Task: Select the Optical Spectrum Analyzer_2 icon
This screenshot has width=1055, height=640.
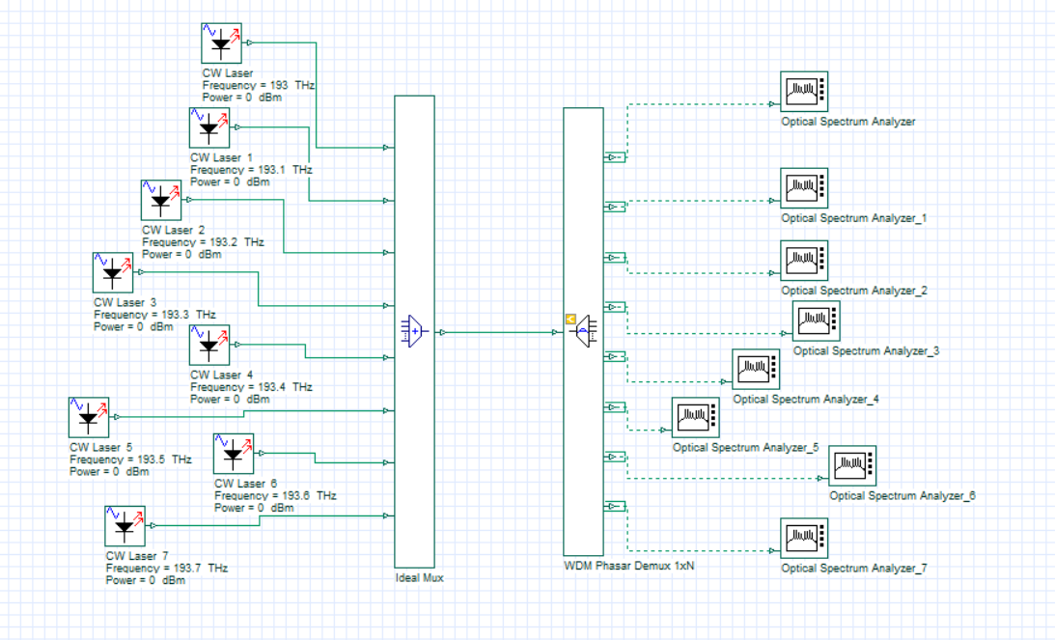Action: (803, 261)
